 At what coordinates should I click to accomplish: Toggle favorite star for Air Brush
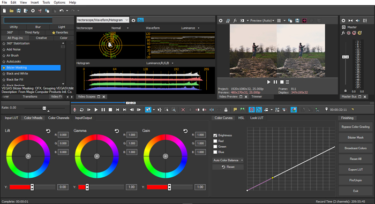[4, 56]
